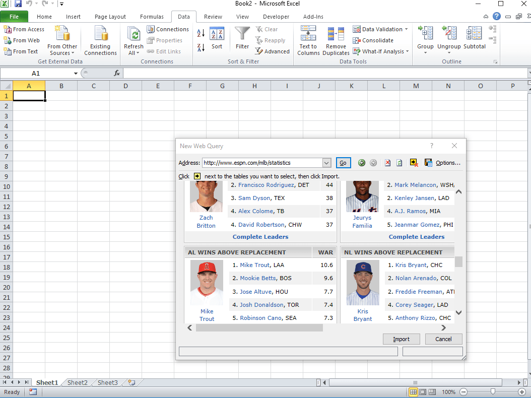Click Consolidate in Data Tools
Viewport: 531px width, 398px height.
click(x=373, y=40)
